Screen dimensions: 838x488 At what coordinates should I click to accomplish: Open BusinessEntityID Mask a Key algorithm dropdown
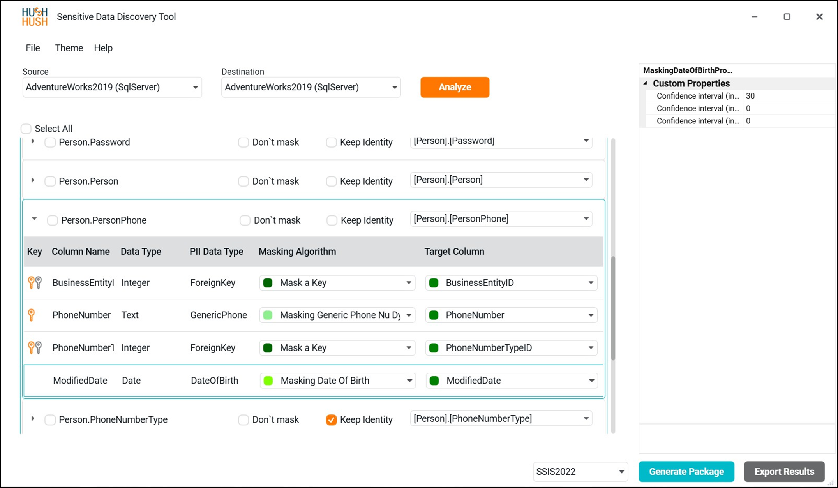pyautogui.click(x=337, y=283)
